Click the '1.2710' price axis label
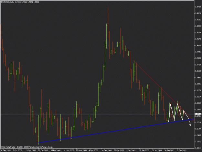The height and width of the screenshot is (152, 202). [x=198, y=122]
